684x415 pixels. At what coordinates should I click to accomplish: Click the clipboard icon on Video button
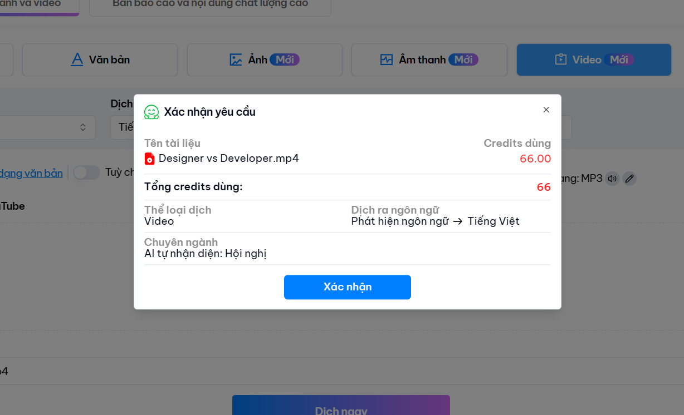click(x=560, y=60)
